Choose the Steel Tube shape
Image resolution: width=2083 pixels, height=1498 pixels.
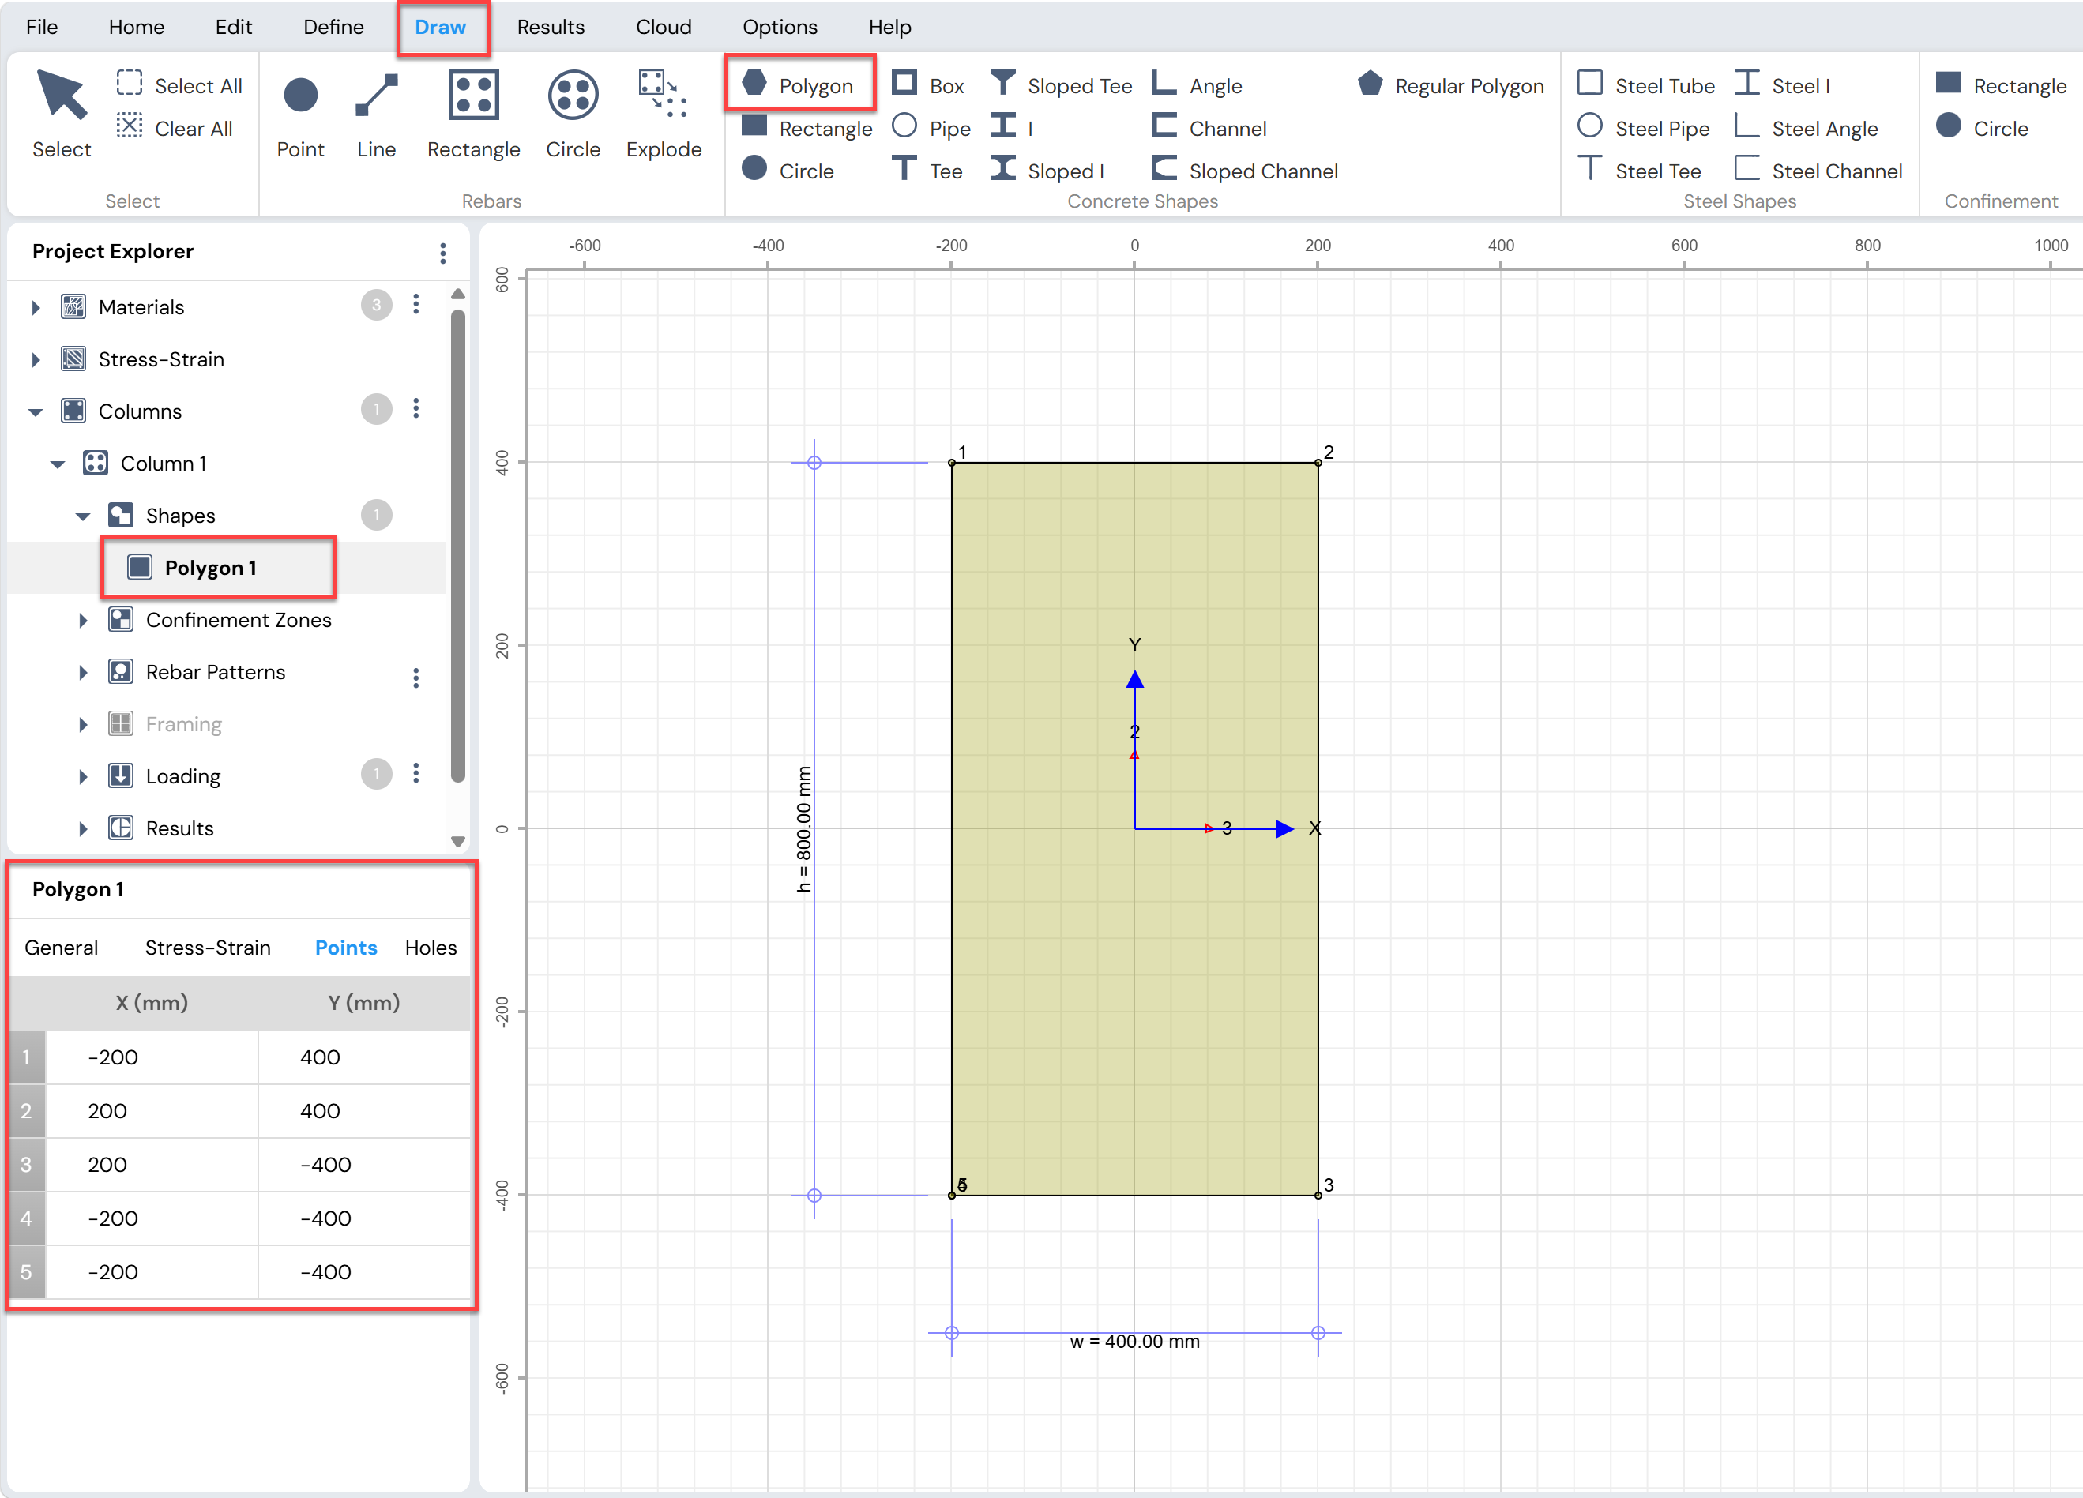click(1646, 85)
